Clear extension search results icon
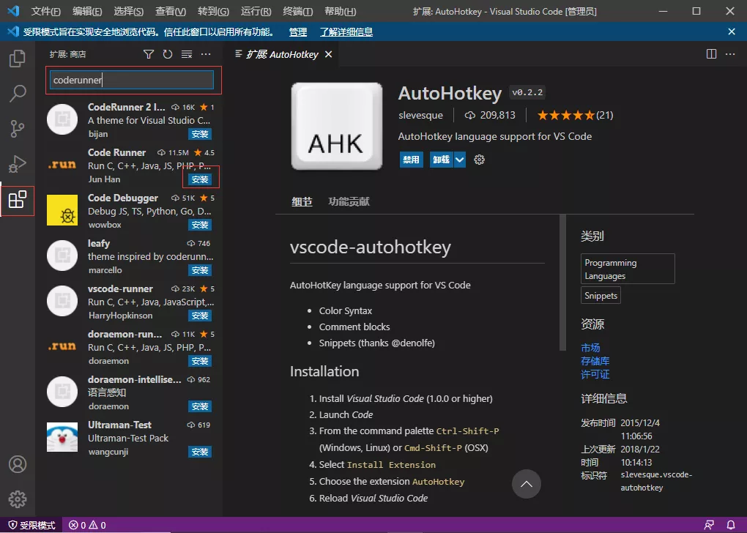This screenshot has width=747, height=533. point(185,53)
